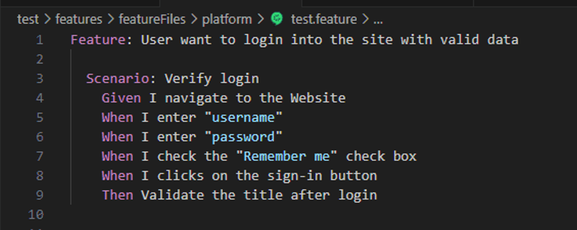The width and height of the screenshot is (577, 230).
Task: Click line number 1 in the gutter
Action: (x=40, y=40)
